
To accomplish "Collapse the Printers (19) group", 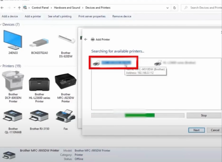I will pyautogui.click(x=1, y=66).
